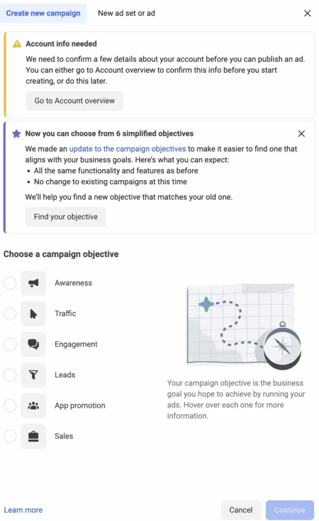Open the New ad set or ad tab
Screen dimensions: 319x521
[x=126, y=13]
